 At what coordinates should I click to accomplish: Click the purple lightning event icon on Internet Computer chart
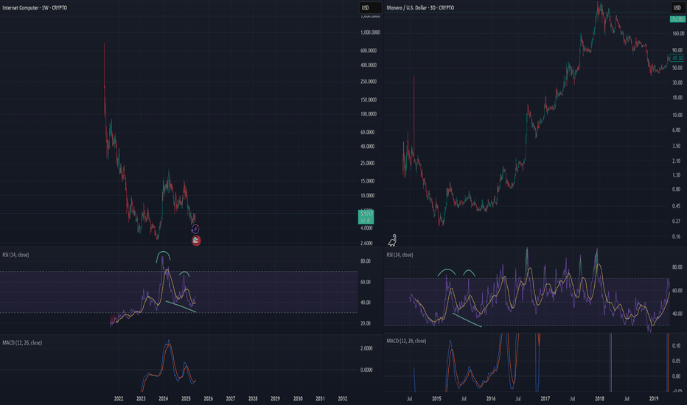195,228
